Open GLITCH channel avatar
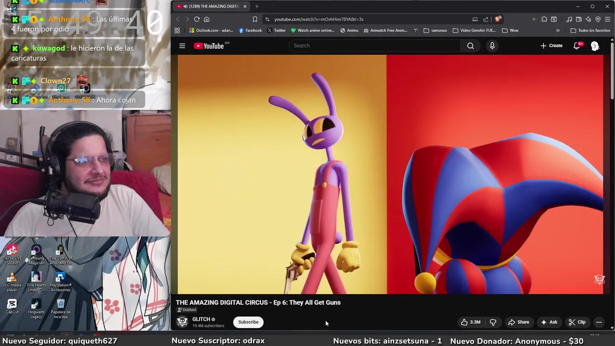This screenshot has height=346, width=615. point(182,322)
